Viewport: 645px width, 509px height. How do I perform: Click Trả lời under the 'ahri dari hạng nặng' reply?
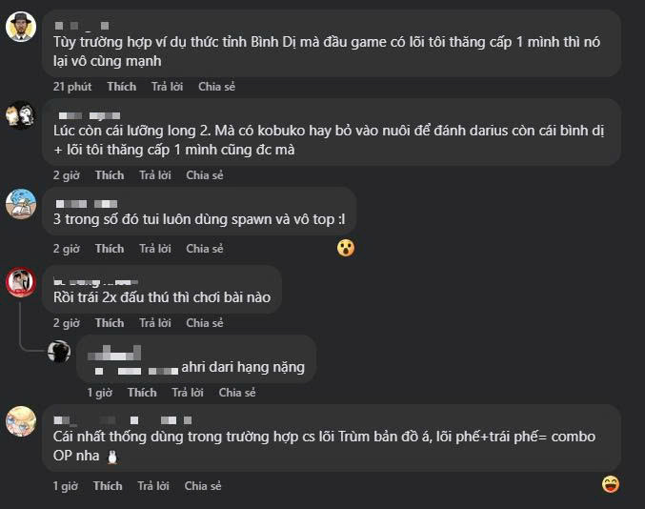(188, 393)
